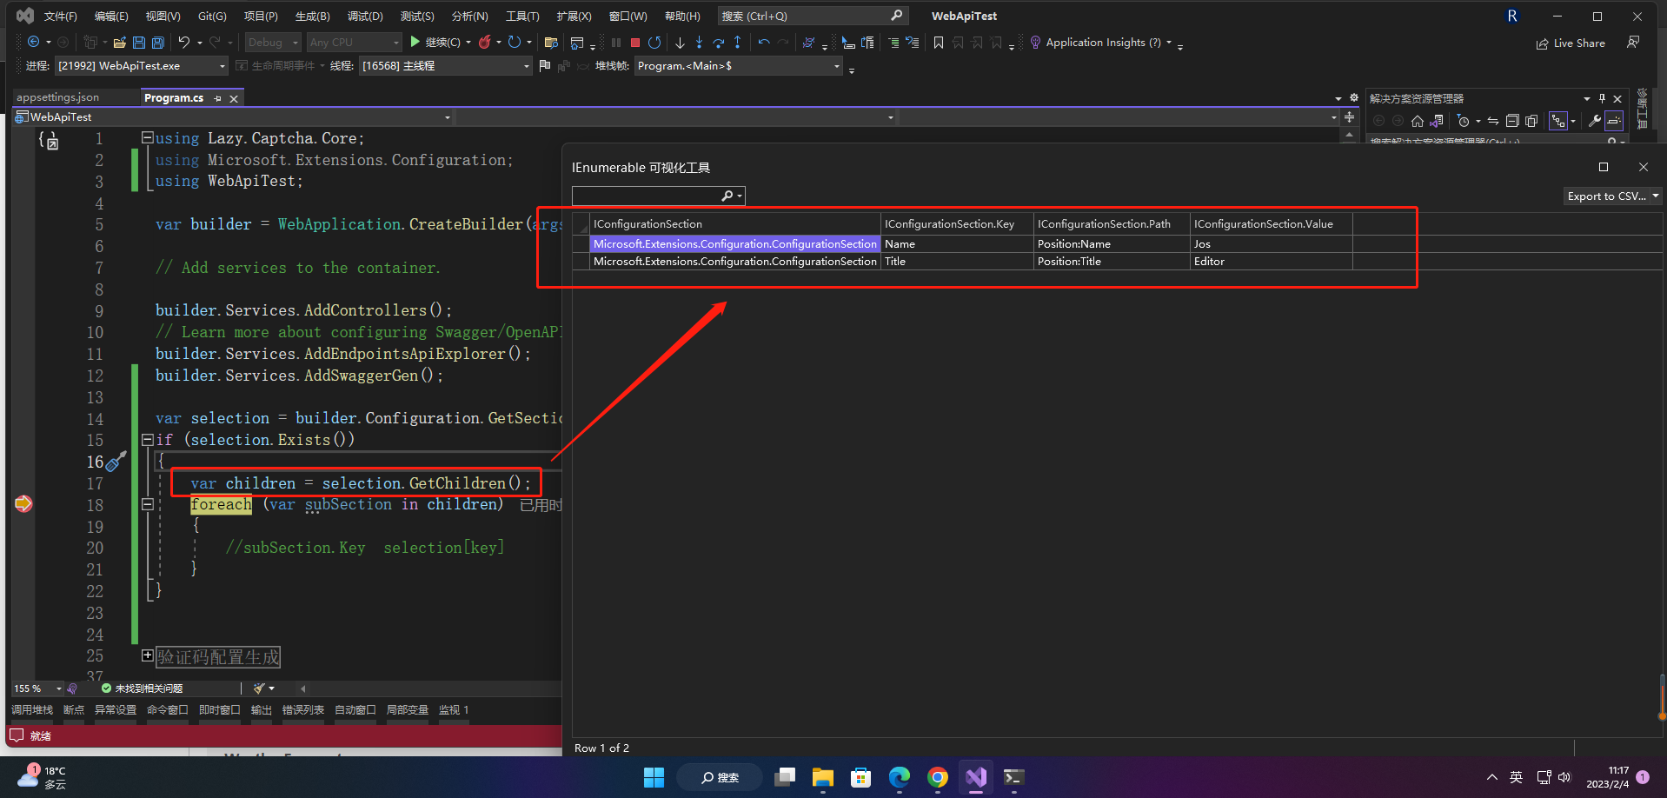Screen dimensions: 1667x798
Task: Collapse the using block at line 1
Action: click(148, 137)
